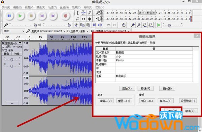This screenshot has height=132, width=202.
Task: Open the Generate menu
Action: [x=64, y=7]
